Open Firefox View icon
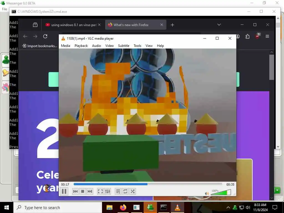This screenshot has height=213, width=284. [x=35, y=25]
